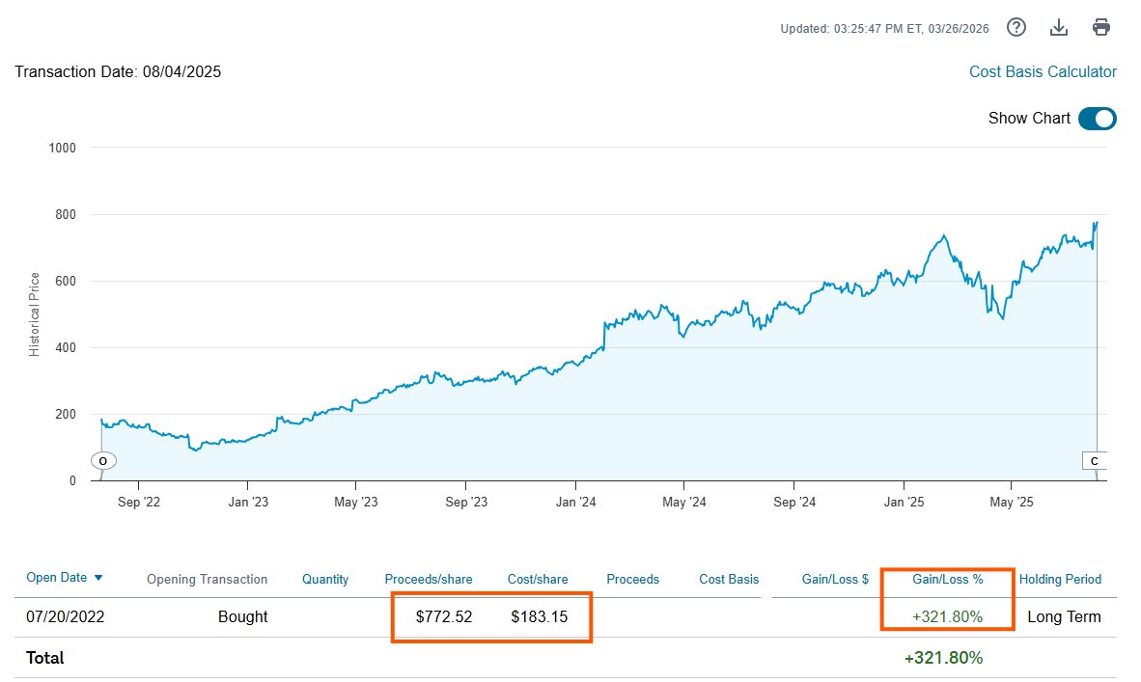The image size is (1141, 682).
Task: Sort by Proceeds/share column header
Action: point(429,579)
